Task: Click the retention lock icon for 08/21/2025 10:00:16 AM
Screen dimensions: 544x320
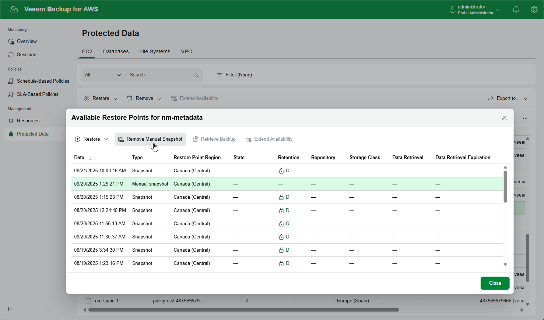Action: click(281, 171)
